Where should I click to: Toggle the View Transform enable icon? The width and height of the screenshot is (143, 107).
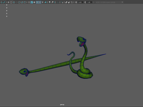(x=94, y=2)
